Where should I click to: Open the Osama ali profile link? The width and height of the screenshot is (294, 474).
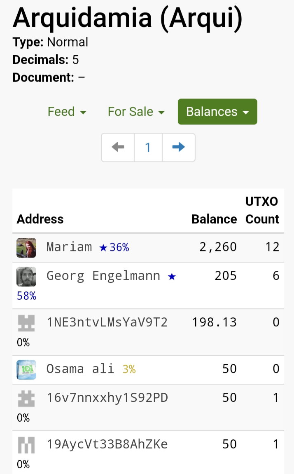tap(80, 369)
